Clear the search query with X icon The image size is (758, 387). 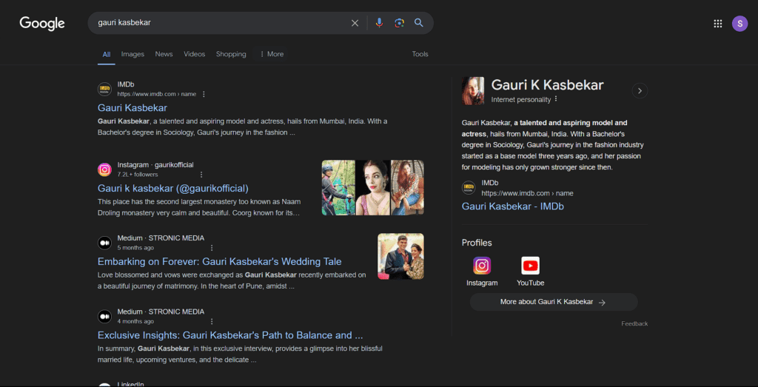coord(355,23)
